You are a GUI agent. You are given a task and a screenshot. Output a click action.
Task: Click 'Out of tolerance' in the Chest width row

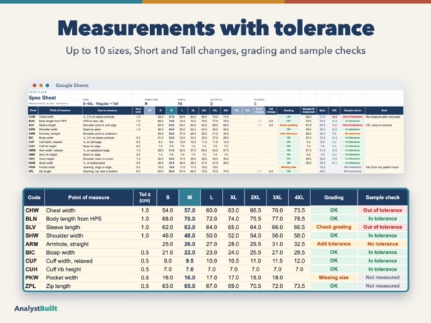pos(383,210)
